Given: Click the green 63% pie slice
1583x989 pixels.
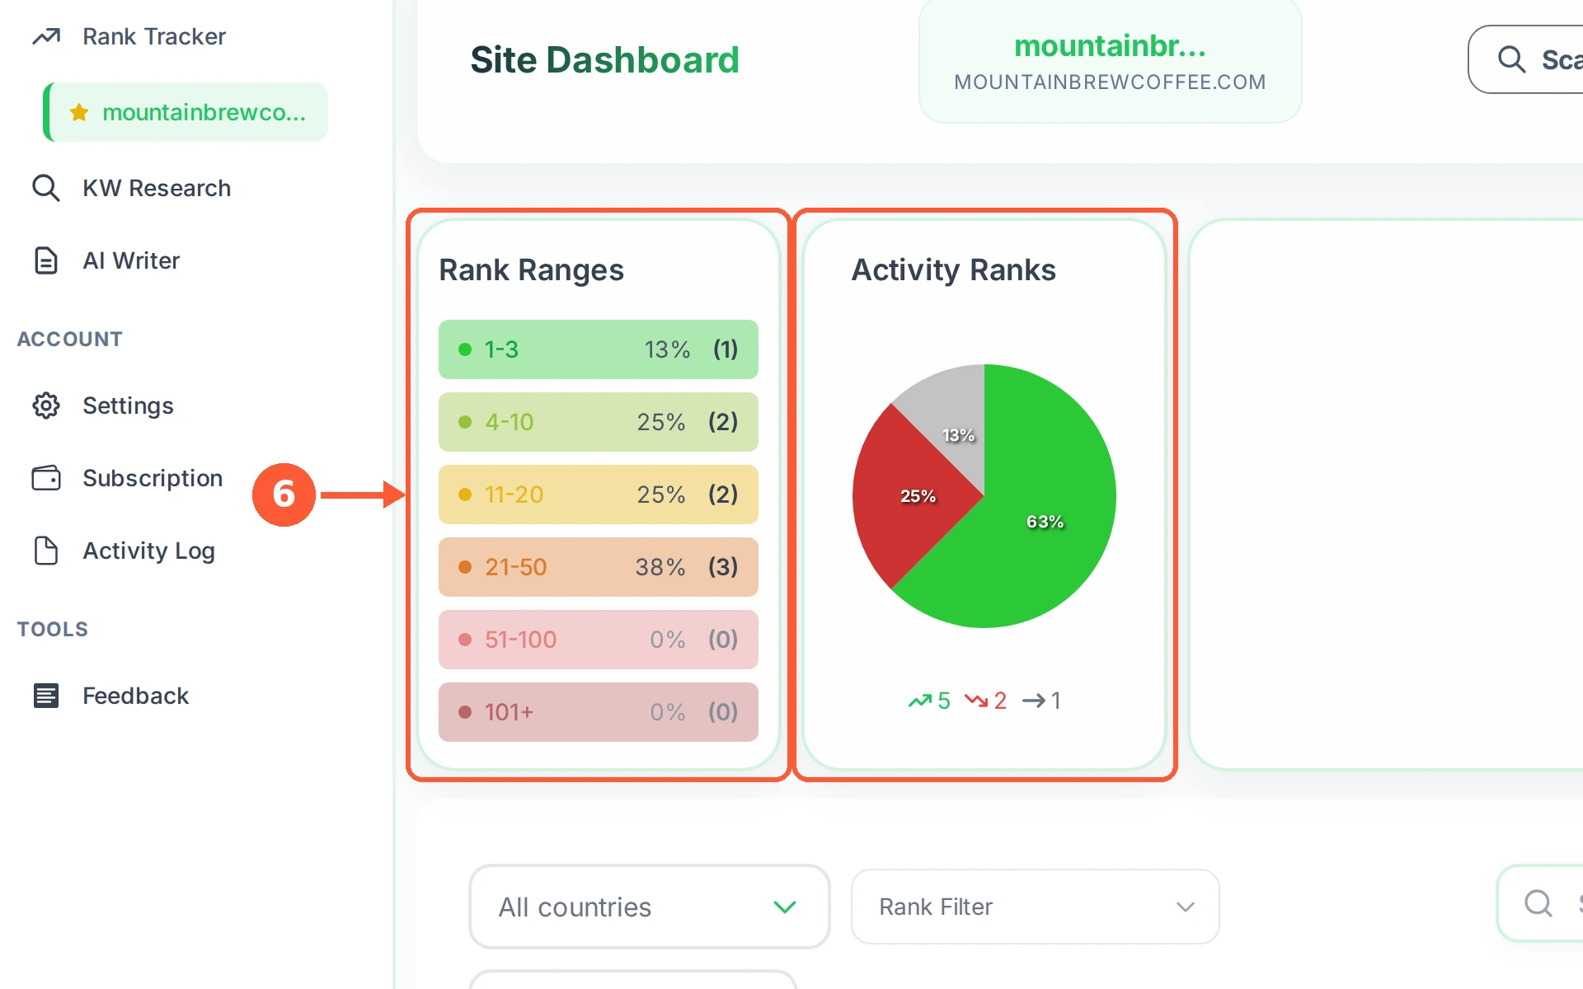Looking at the screenshot, I should [1045, 522].
